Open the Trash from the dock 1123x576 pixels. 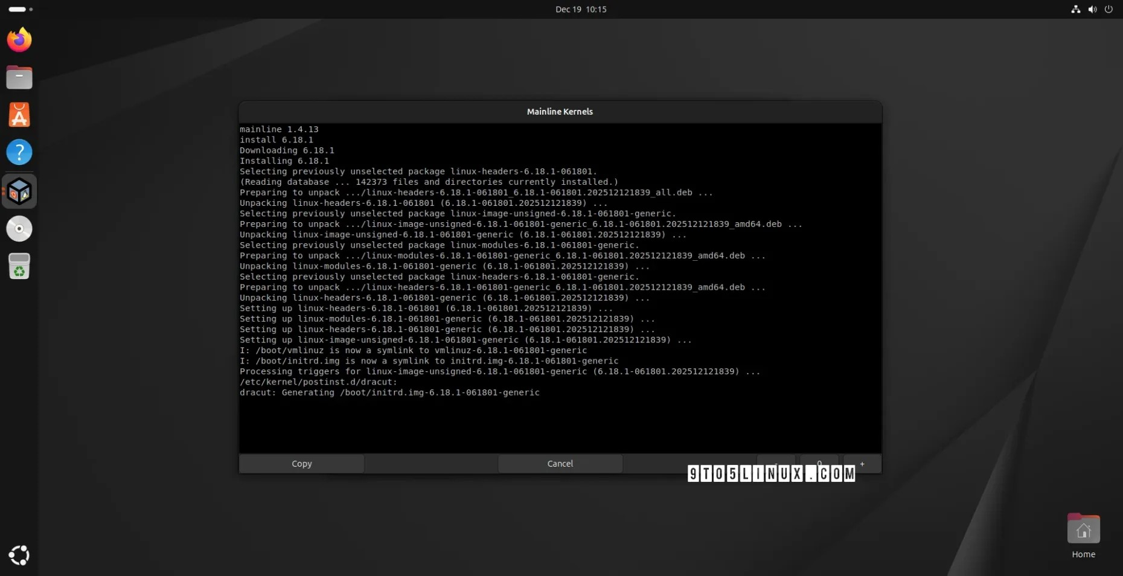[19, 266]
